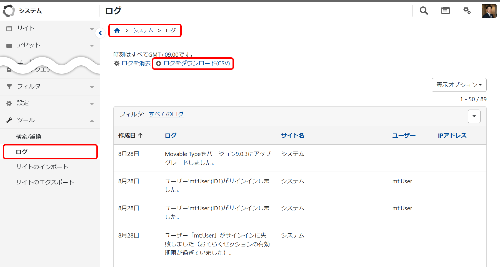Click the gear icon beside ログを消去

[117, 63]
